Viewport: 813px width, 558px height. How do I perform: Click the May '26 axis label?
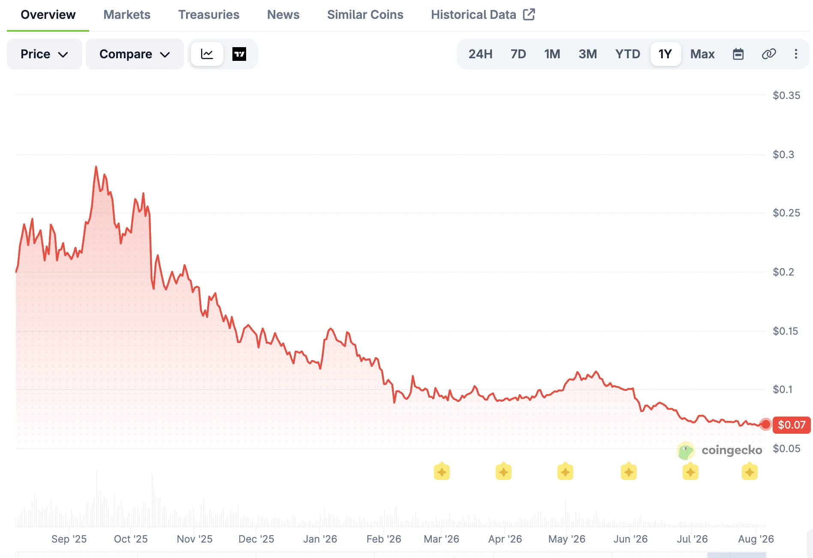coord(567,539)
